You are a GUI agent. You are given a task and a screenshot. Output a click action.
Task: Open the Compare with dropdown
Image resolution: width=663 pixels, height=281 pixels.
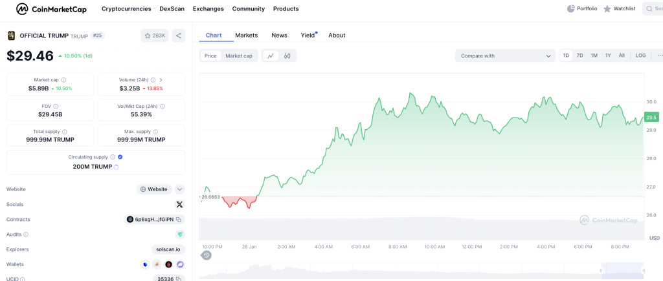(x=505, y=56)
